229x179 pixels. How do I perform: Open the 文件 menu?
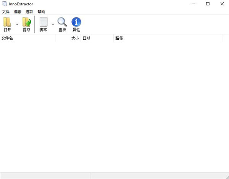(x=6, y=12)
